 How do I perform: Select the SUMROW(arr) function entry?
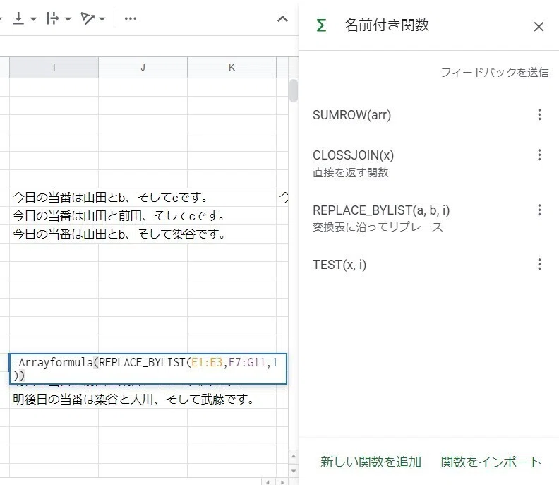pos(352,115)
